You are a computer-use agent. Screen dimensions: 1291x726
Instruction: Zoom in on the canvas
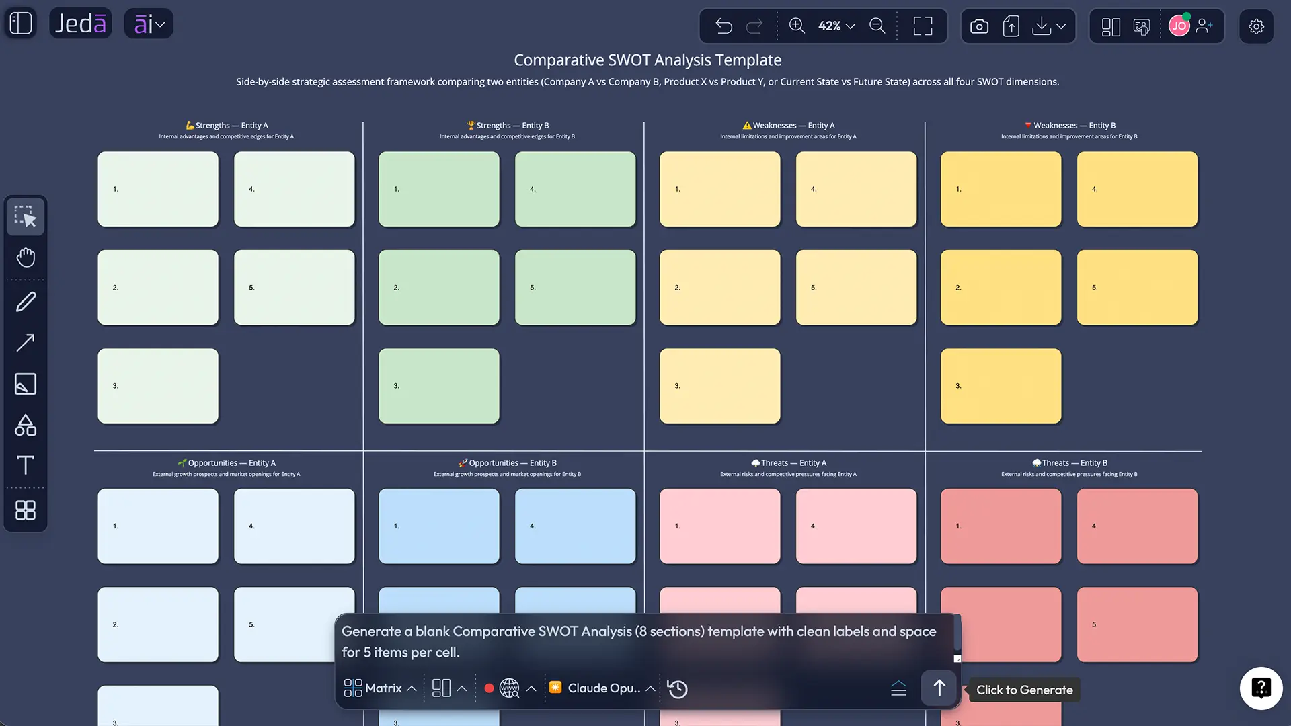click(797, 26)
